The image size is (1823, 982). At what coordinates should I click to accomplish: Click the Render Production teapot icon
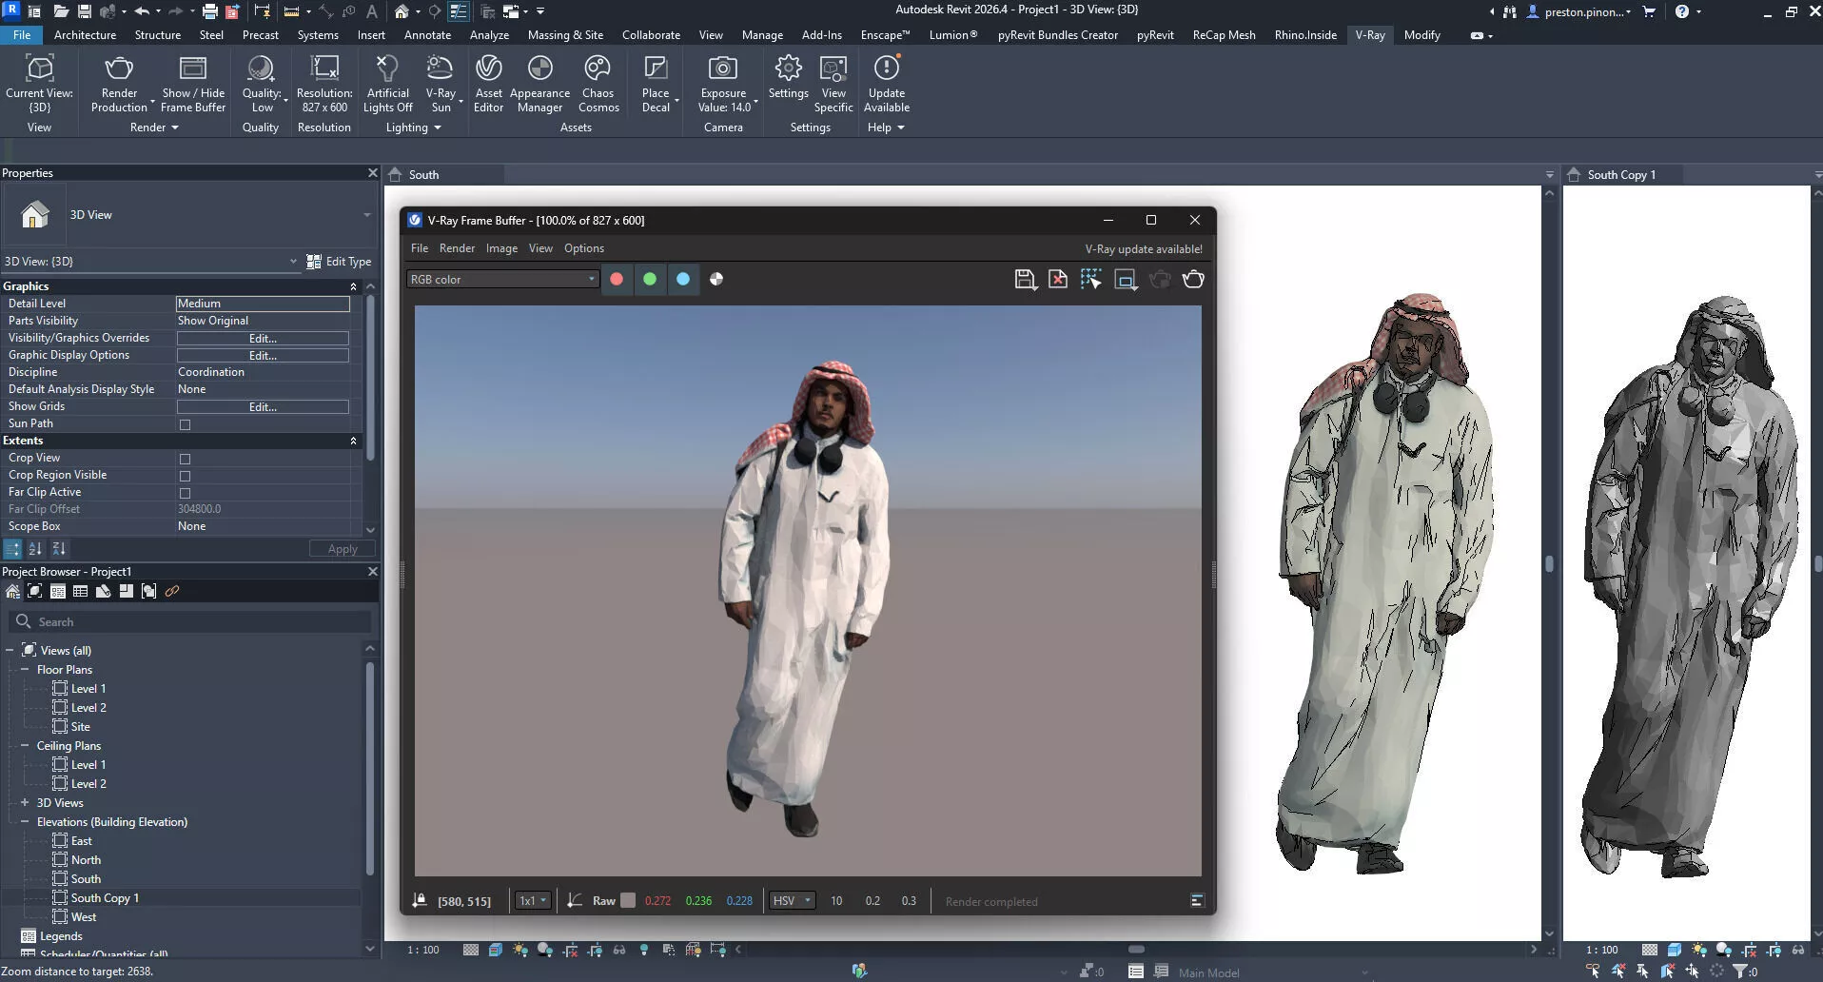pyautogui.click(x=119, y=69)
